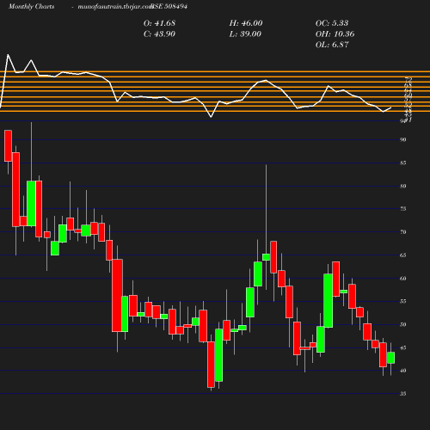Image resolution: width=430 pixels, height=430 pixels.
Task: Click the "OL: 6.87" reading
Action: 332,45
